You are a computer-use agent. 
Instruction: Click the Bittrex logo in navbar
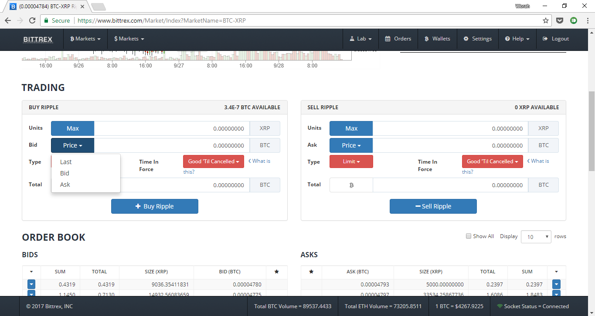click(38, 39)
